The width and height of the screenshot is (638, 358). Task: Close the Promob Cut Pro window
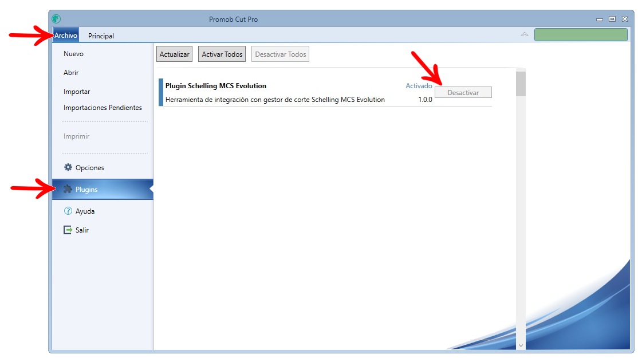coord(625,19)
